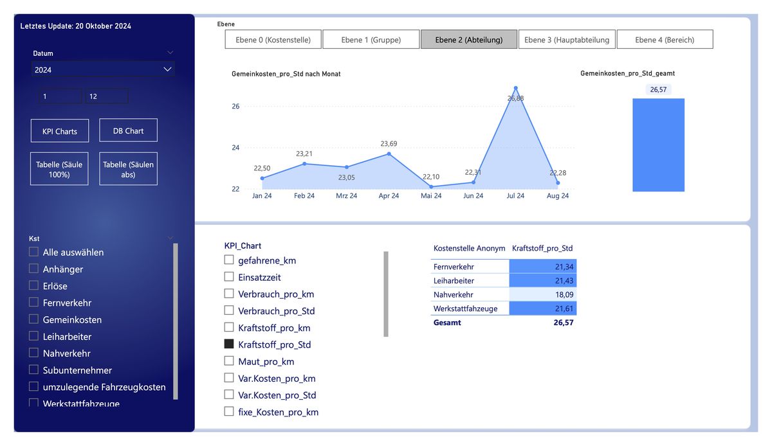Select the Jan 24 data point 22,50

[262, 178]
